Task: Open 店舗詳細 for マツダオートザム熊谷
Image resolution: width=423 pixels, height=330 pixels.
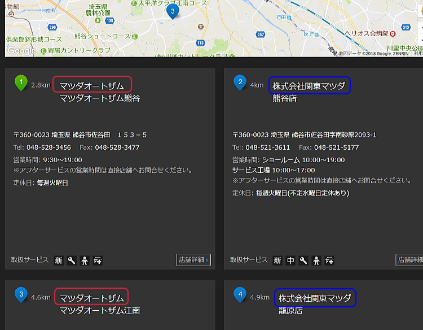Action: pos(193,260)
